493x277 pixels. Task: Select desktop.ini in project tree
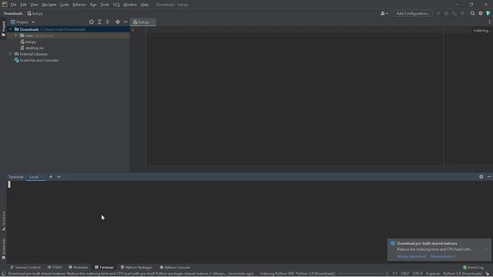35,48
